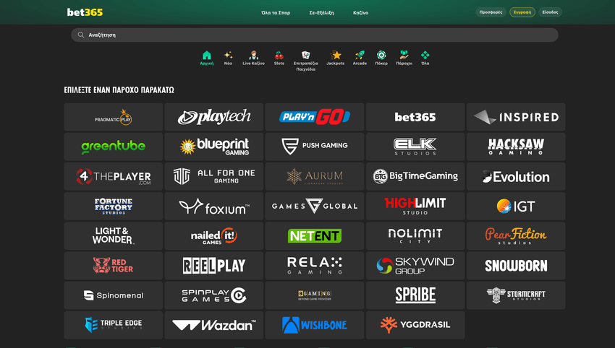This screenshot has height=348, width=615.
Task: Click the Offers button in header
Action: point(491,12)
